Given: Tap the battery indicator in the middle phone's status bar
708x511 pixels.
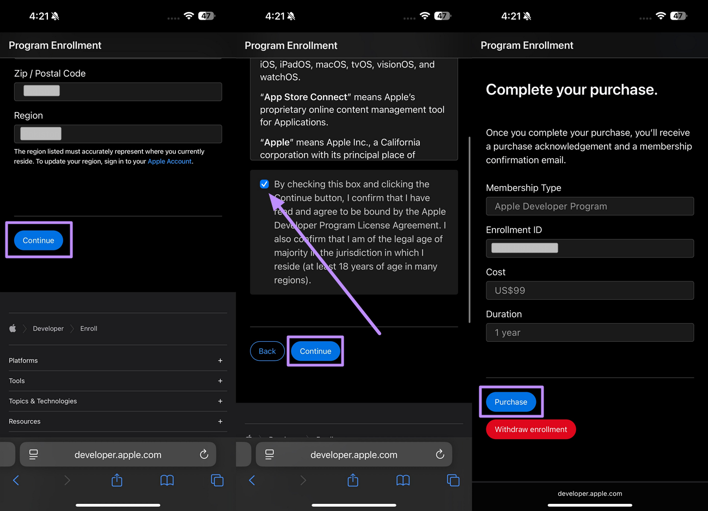Looking at the screenshot, I should [443, 16].
